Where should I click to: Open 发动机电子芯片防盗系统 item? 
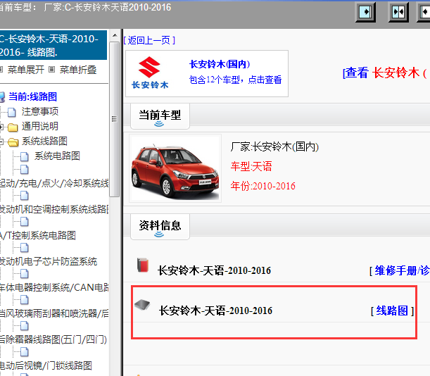point(49,261)
